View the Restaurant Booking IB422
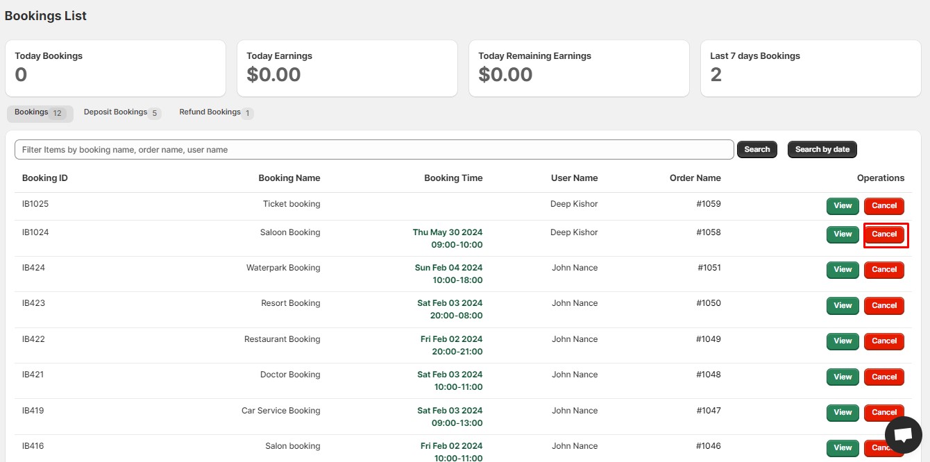This screenshot has height=462, width=930. tap(843, 341)
